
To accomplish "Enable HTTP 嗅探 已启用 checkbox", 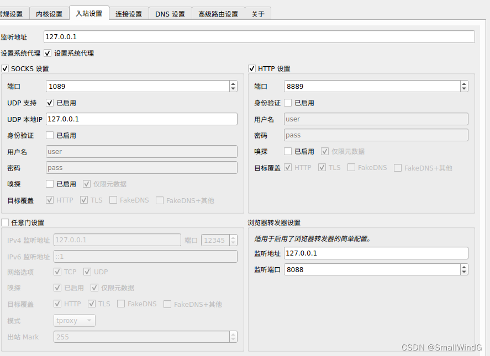I will point(288,151).
